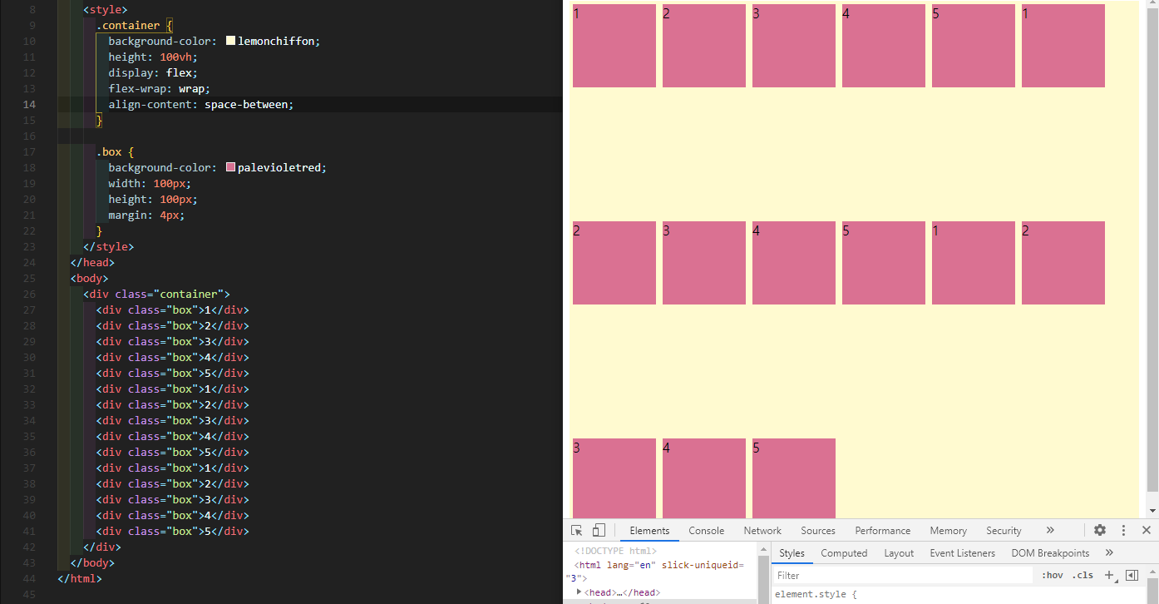Activate the inspect element picker icon
Image resolution: width=1159 pixels, height=604 pixels.
[577, 530]
